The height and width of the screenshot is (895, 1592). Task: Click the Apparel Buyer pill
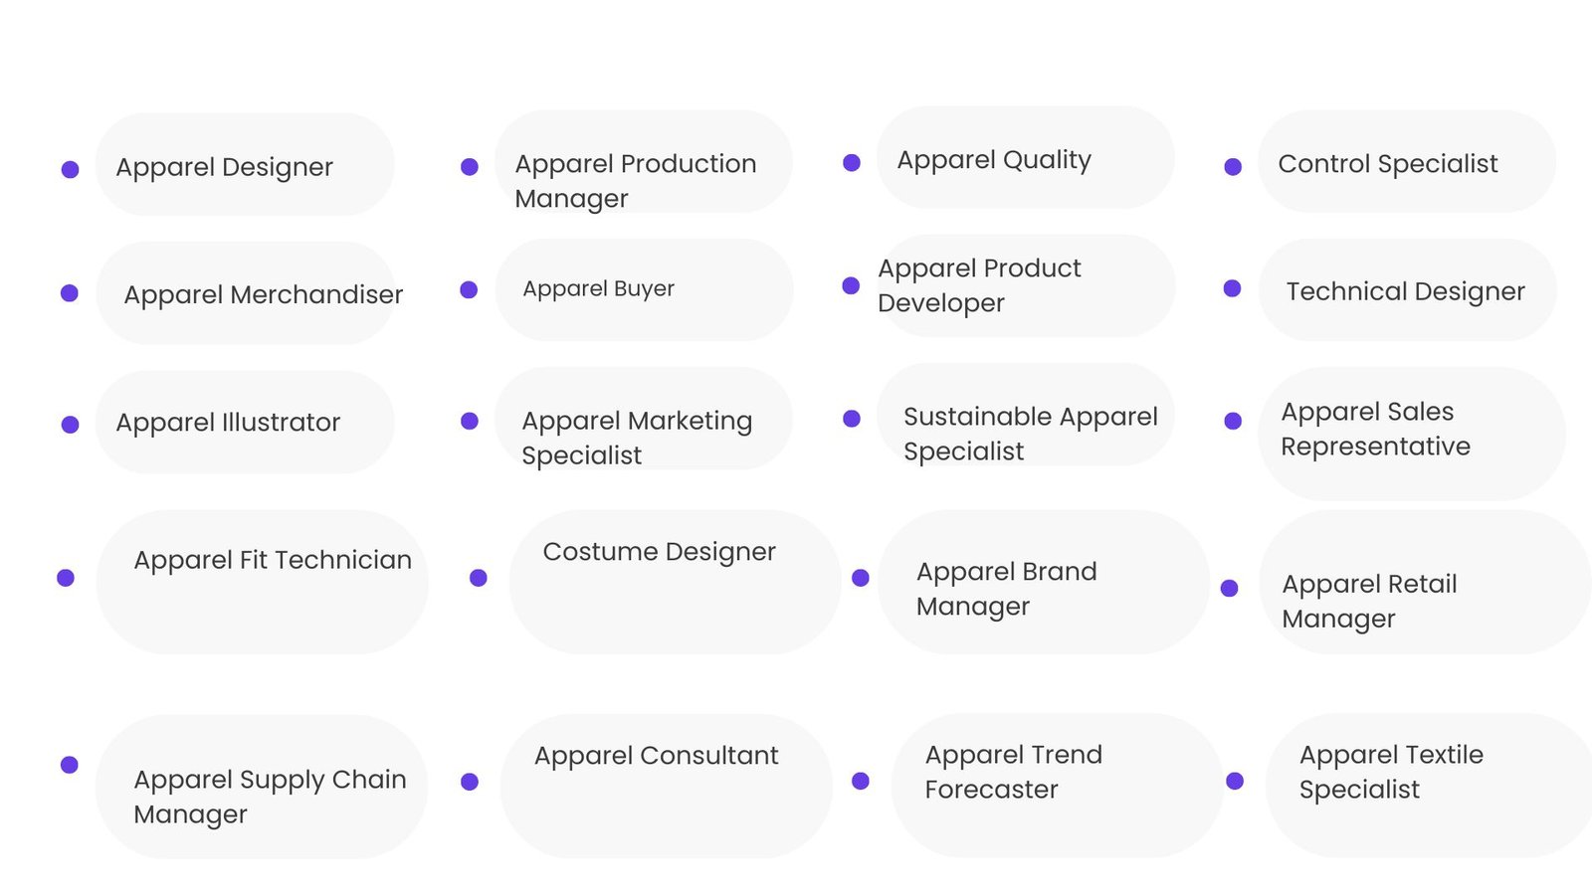pos(643,289)
